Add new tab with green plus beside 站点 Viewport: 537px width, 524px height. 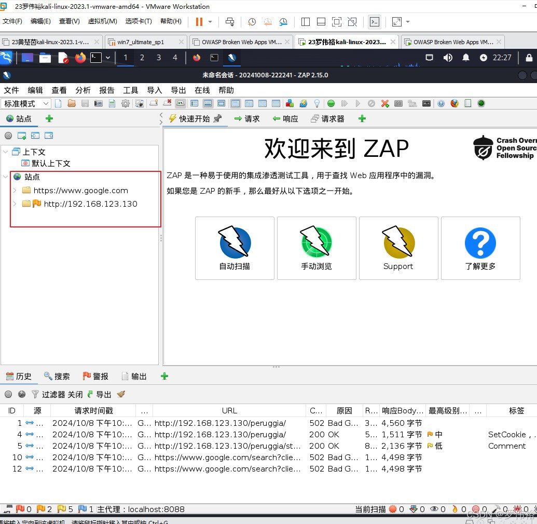pyautogui.click(x=49, y=118)
